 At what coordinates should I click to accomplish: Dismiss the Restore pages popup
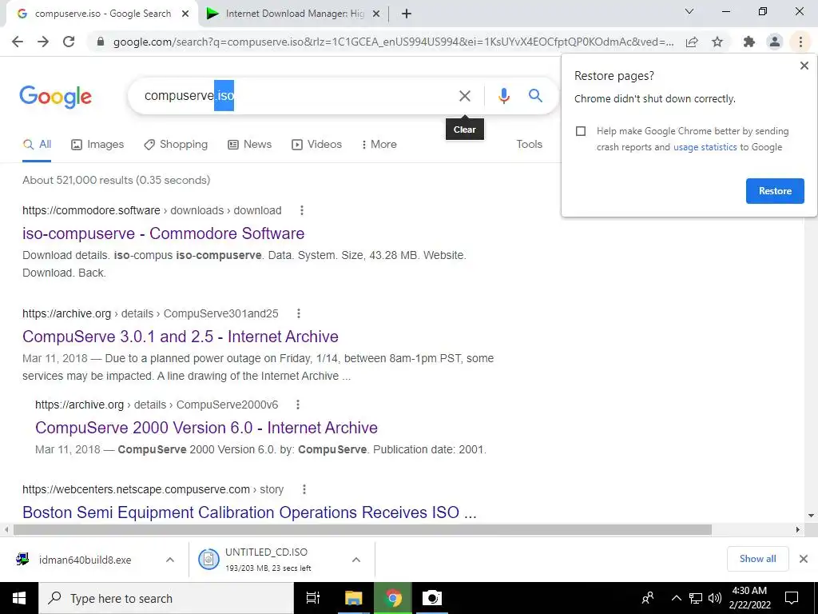coord(804,66)
